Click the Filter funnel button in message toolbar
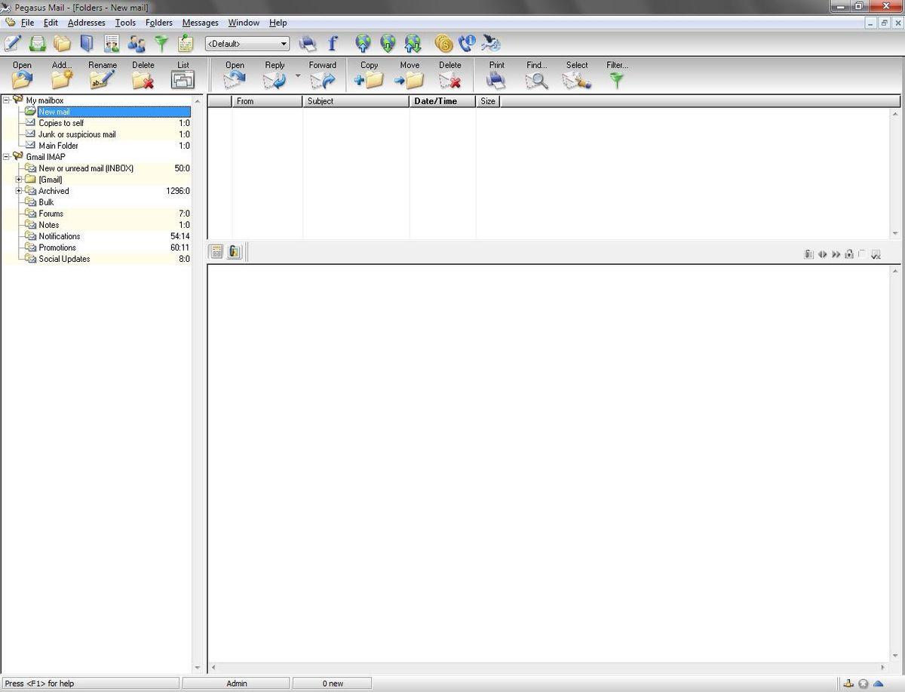Viewport: 905px width, 692px height. tap(617, 75)
